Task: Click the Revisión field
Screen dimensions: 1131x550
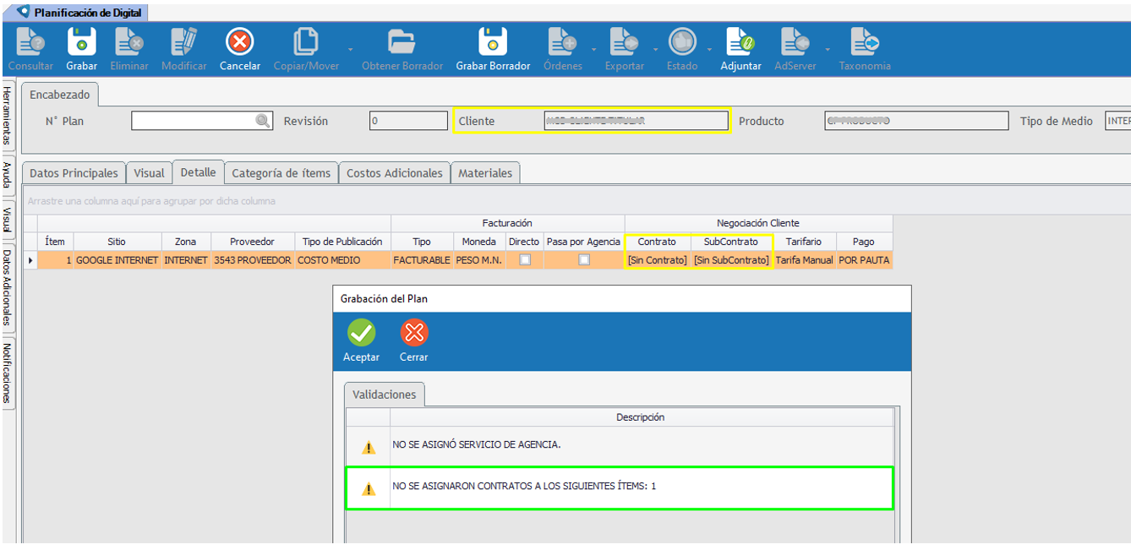Action: click(409, 121)
